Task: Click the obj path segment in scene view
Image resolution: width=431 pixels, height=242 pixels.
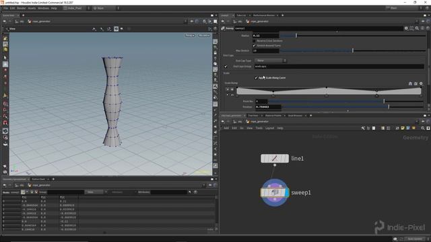Action: coord(20,22)
